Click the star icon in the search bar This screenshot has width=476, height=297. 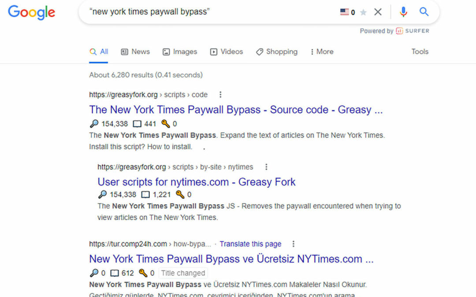click(363, 12)
